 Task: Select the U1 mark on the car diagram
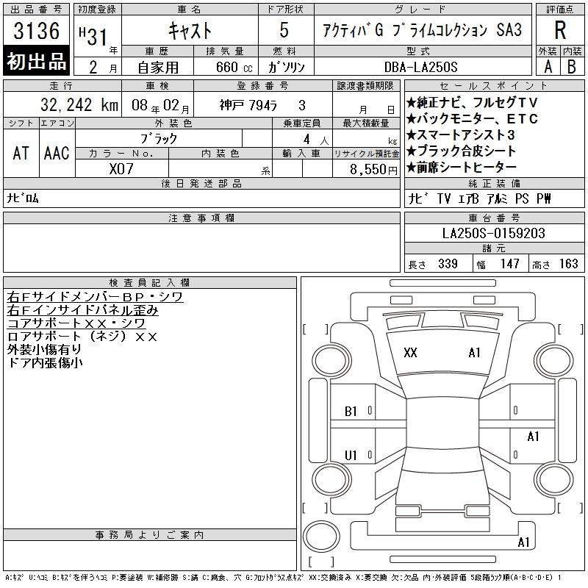point(351,455)
